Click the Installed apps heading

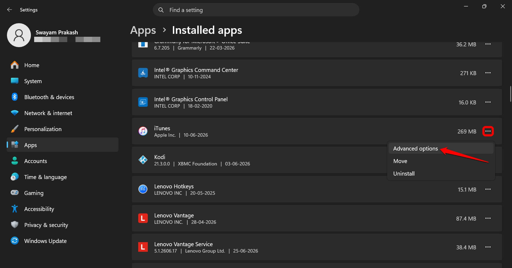tap(207, 30)
